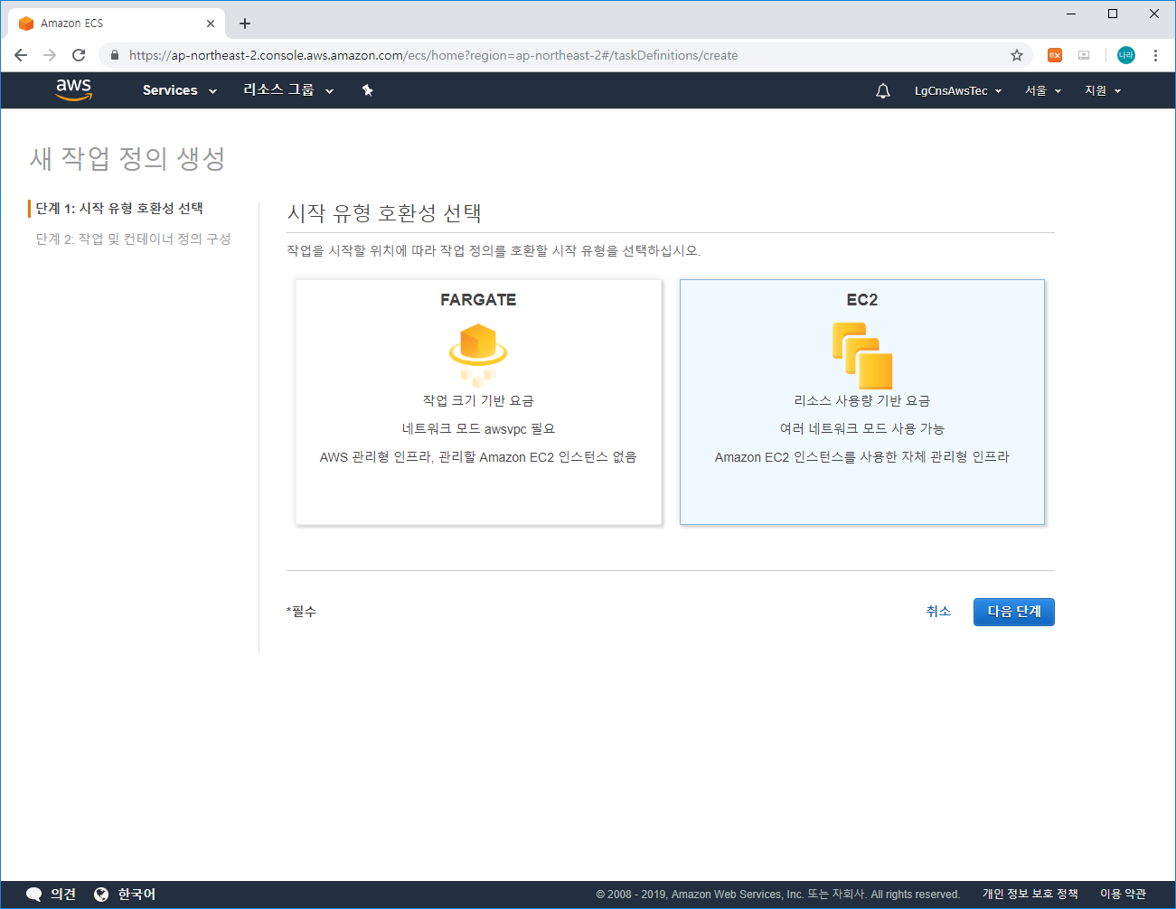
Task: Click the FARGATE heading text
Action: pyautogui.click(x=478, y=300)
